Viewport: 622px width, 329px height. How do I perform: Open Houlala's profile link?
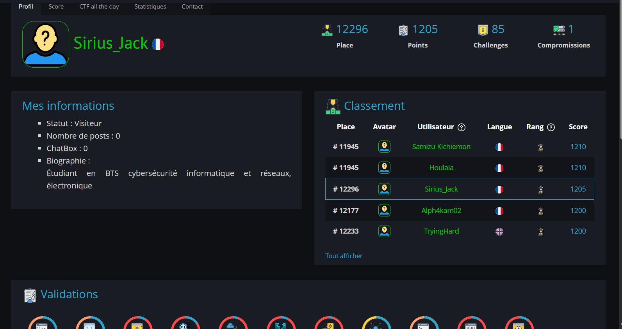[x=441, y=168]
